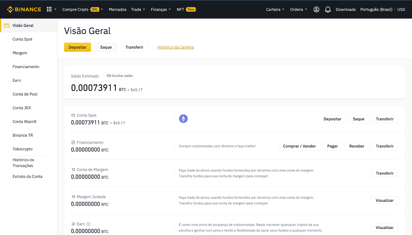Image resolution: width=412 pixels, height=235 pixels.
Task: Open the Português (Brasil) language selector
Action: tap(376, 10)
